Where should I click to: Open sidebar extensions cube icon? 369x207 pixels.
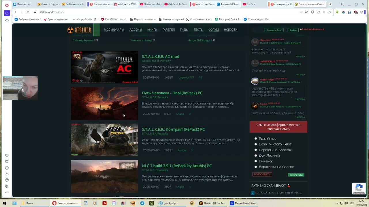point(7,180)
